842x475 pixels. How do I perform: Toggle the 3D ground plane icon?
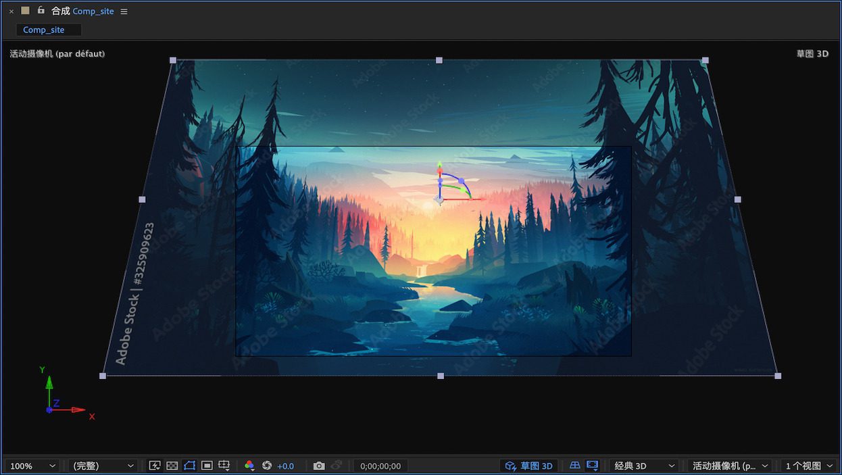click(575, 466)
